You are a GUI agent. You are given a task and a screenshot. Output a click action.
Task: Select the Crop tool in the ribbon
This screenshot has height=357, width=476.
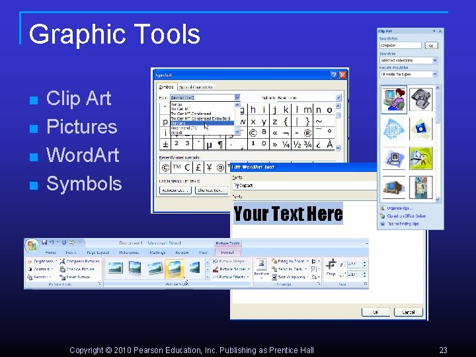[331, 267]
